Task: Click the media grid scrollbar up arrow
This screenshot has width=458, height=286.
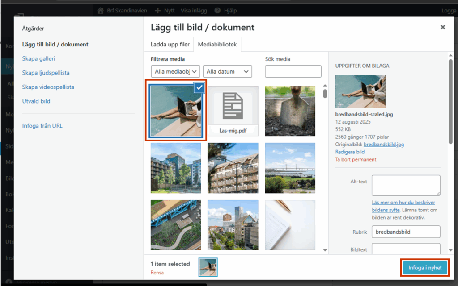Action: (325, 86)
